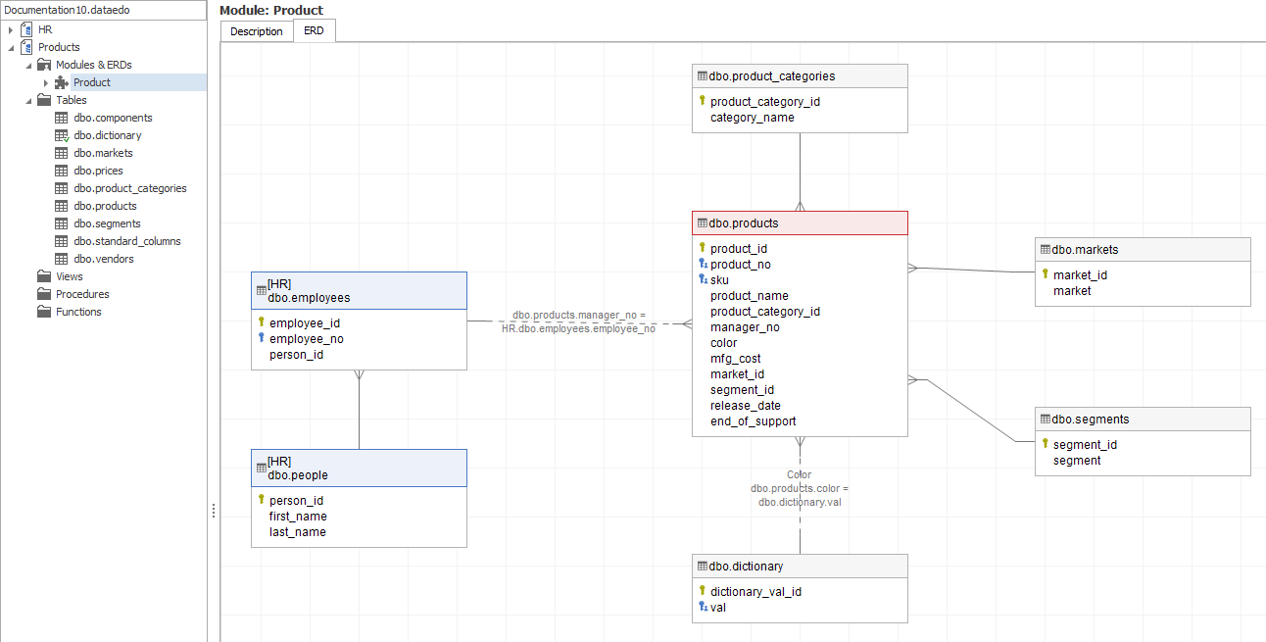Click the Modules & ERDs folder icon
The height and width of the screenshot is (642, 1266).
pos(44,65)
